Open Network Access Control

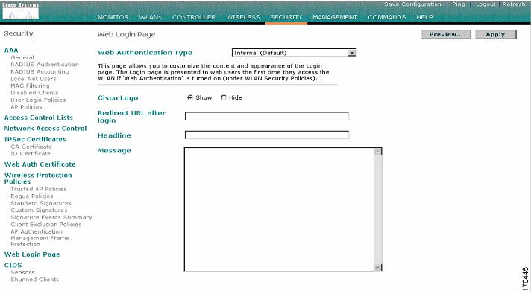(45, 129)
